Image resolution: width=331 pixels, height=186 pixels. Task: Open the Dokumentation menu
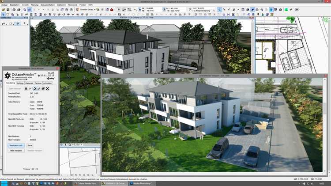coord(48,5)
